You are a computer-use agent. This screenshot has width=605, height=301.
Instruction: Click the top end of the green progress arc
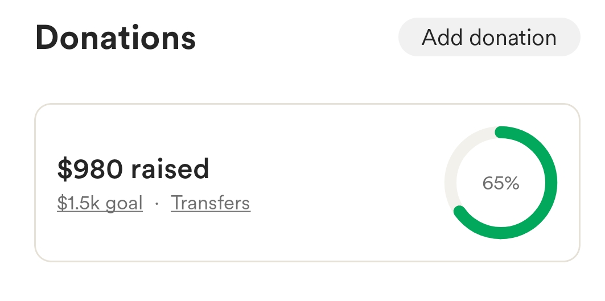click(501, 133)
